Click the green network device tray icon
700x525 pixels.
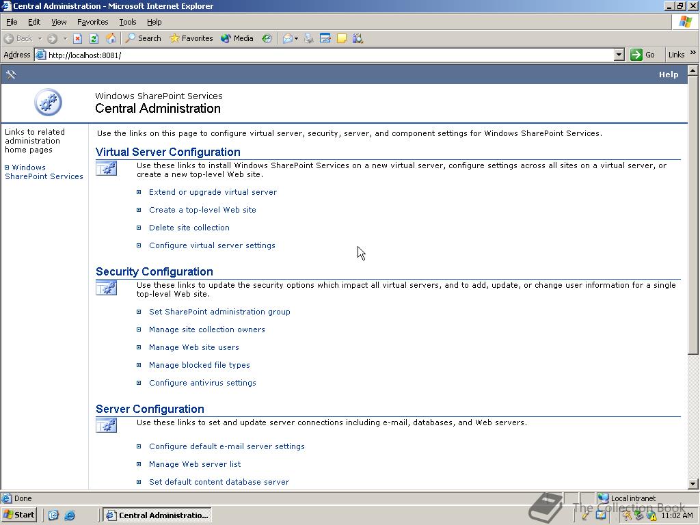639,515
